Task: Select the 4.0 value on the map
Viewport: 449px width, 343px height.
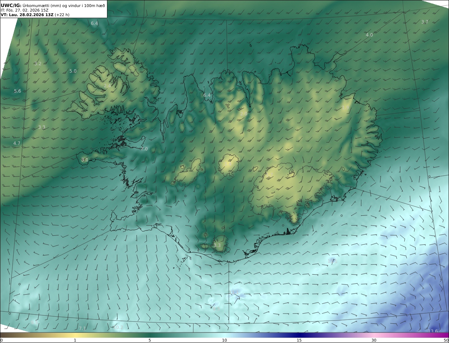Action: tap(369, 35)
